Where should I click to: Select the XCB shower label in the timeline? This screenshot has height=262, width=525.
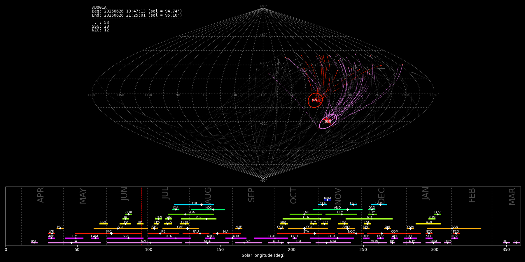coord(429,222)
